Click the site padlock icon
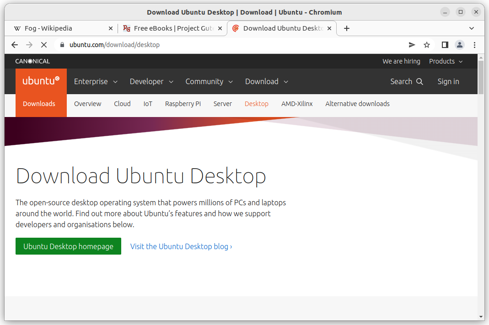Screen dimensions: 489x325 tap(61, 44)
